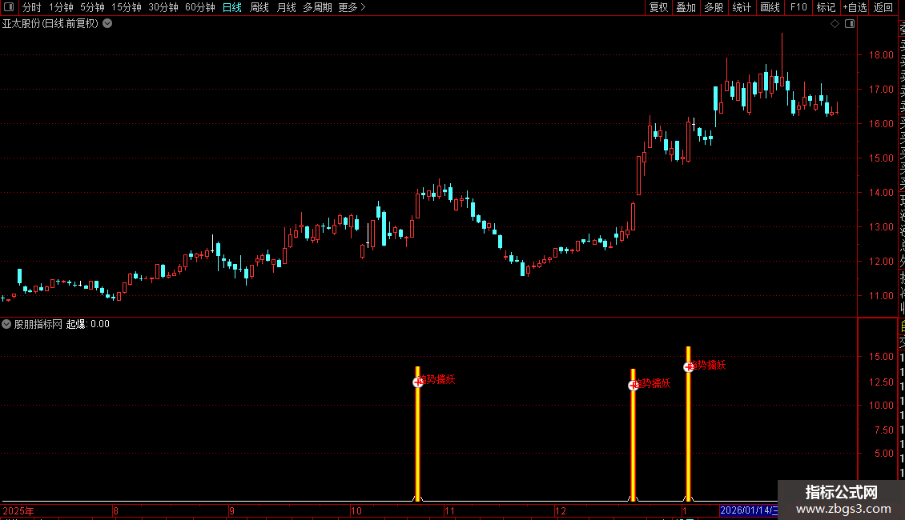Click the 2025年 label on time axis

(x=18, y=510)
